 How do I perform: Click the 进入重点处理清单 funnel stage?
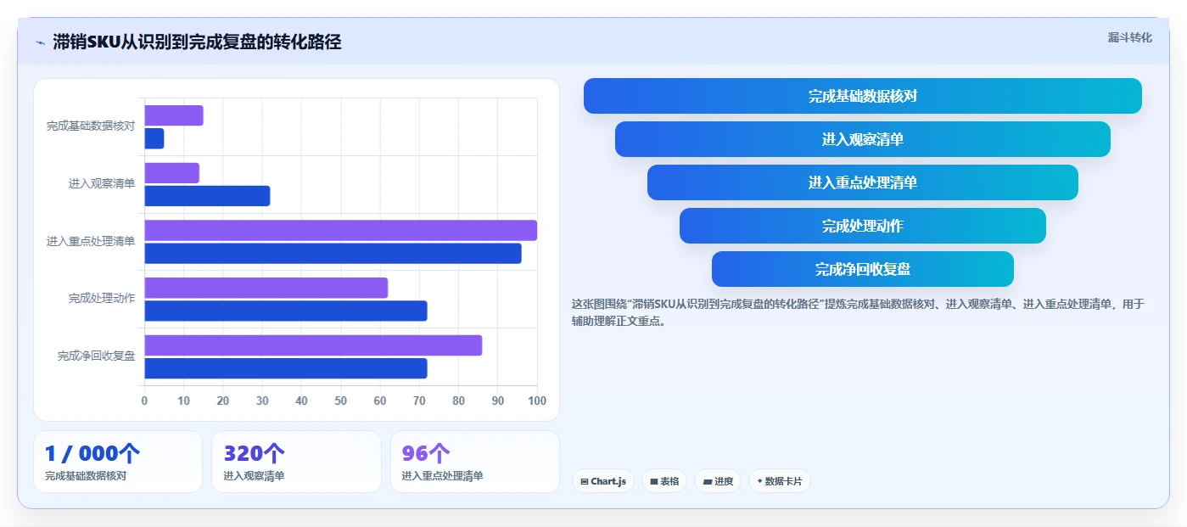(863, 182)
